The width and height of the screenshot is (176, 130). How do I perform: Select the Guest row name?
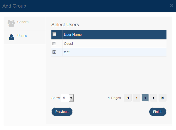point(69,43)
